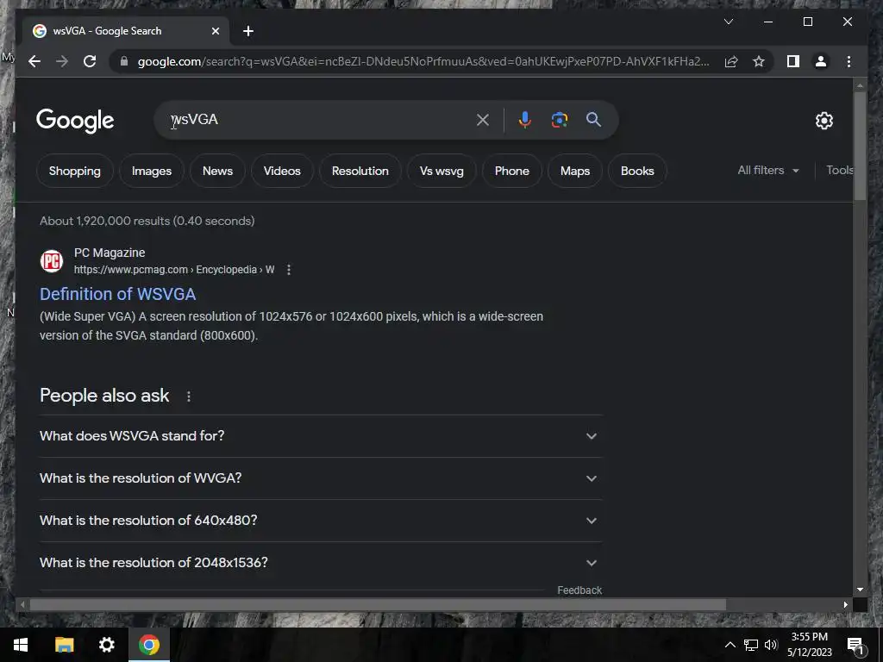
Task: Close the wsVGA Google Search tab
Action: [215, 31]
